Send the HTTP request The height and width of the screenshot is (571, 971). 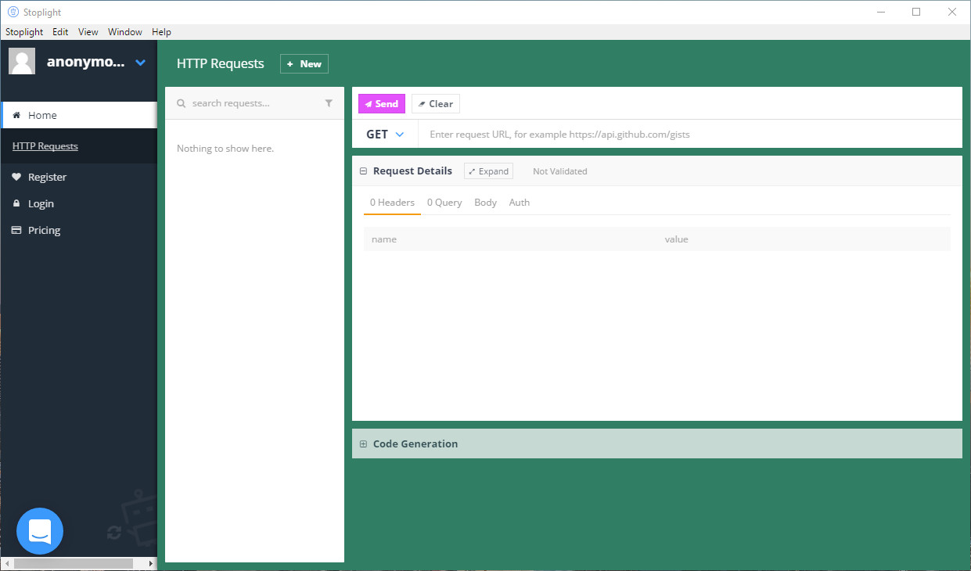click(x=382, y=104)
